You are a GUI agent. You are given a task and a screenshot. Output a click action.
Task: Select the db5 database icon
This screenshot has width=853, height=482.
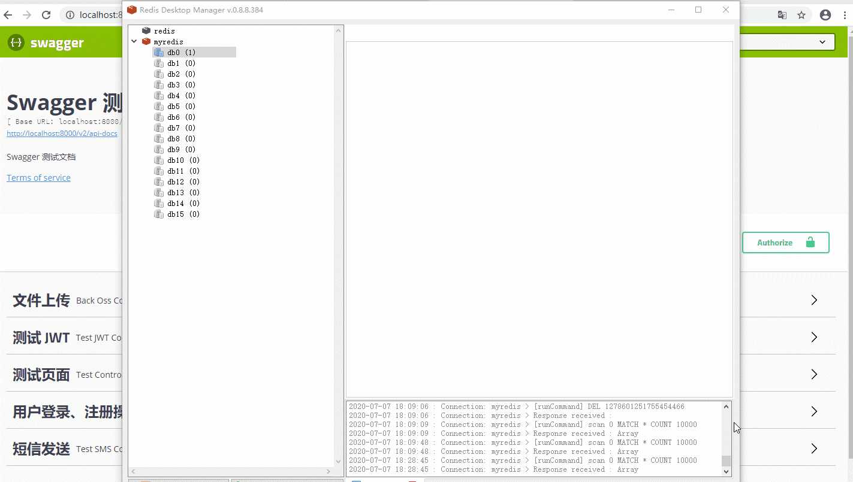[x=159, y=106]
